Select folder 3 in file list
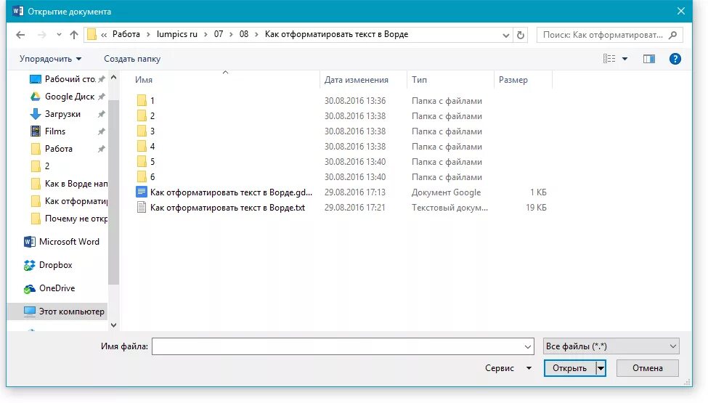This screenshot has width=708, height=403. (x=146, y=131)
